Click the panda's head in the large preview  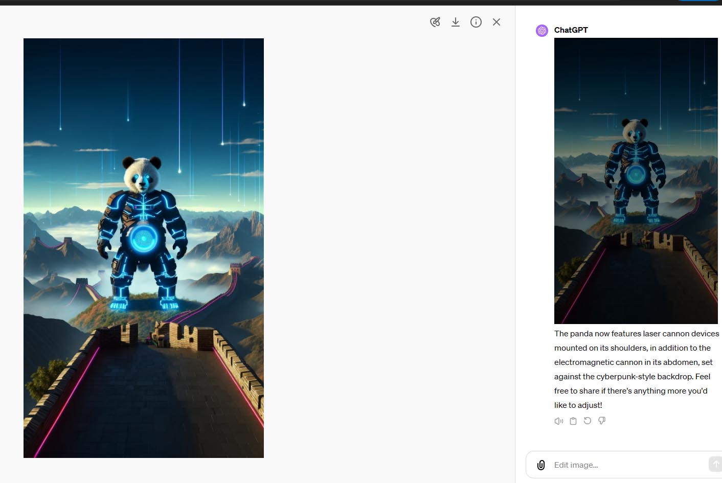(x=143, y=175)
